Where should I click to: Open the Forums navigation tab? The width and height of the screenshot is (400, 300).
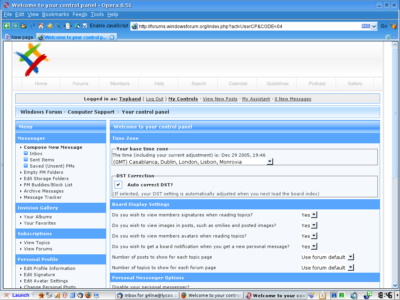pyautogui.click(x=80, y=84)
